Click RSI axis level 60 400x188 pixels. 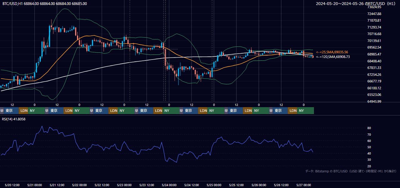(369, 141)
